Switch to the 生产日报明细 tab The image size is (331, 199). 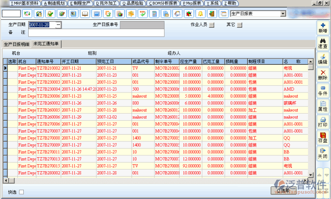click(x=16, y=44)
